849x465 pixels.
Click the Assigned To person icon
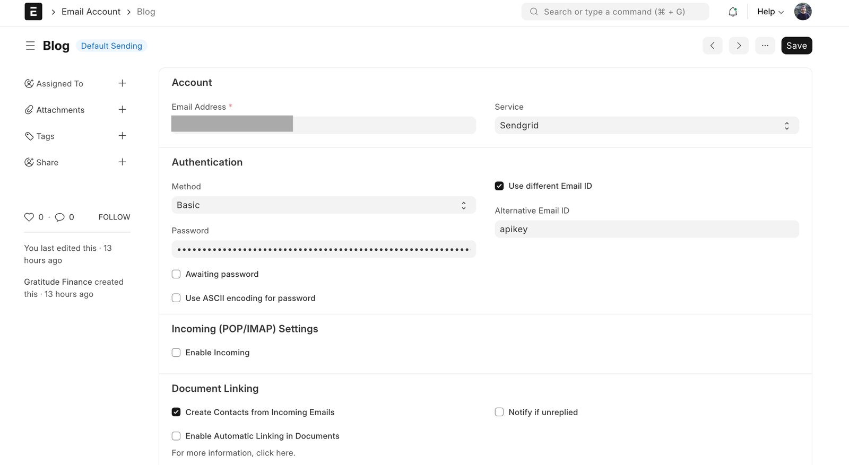point(29,83)
